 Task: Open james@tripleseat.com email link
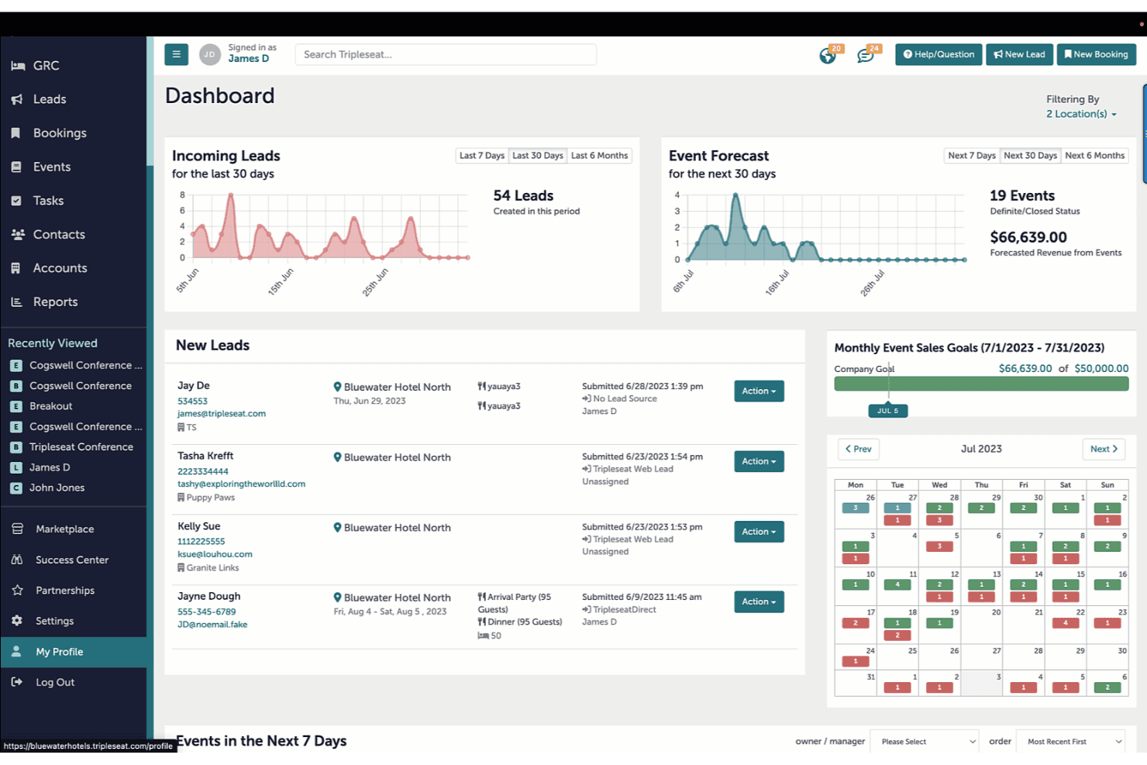coord(222,414)
